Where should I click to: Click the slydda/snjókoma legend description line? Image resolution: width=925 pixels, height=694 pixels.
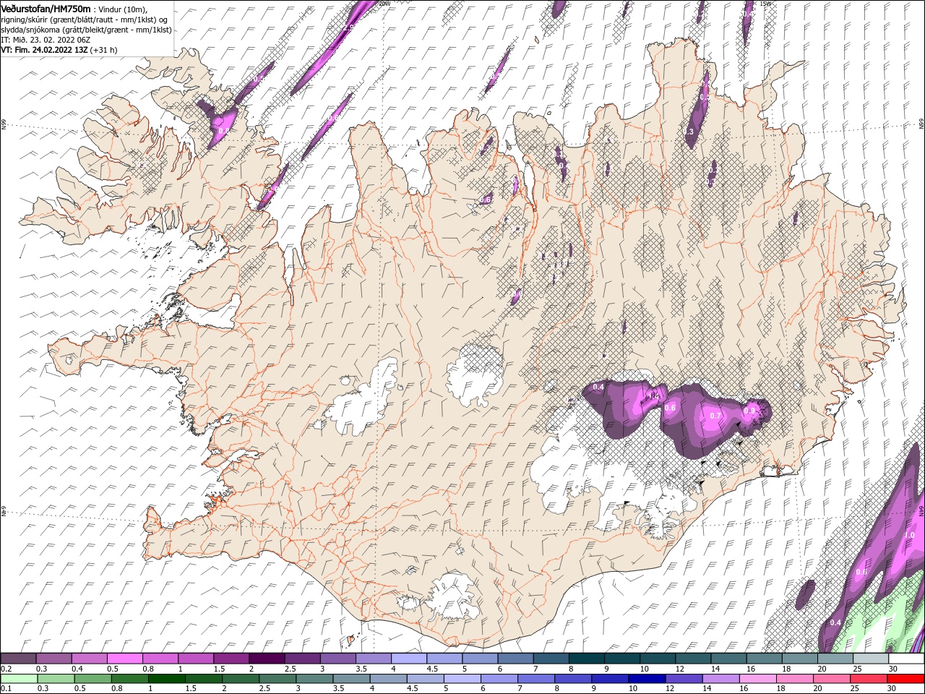click(x=87, y=30)
